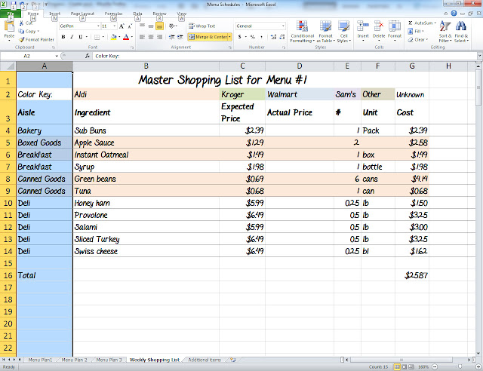
Task: Open the General number format dropdown
Action: 283,26
